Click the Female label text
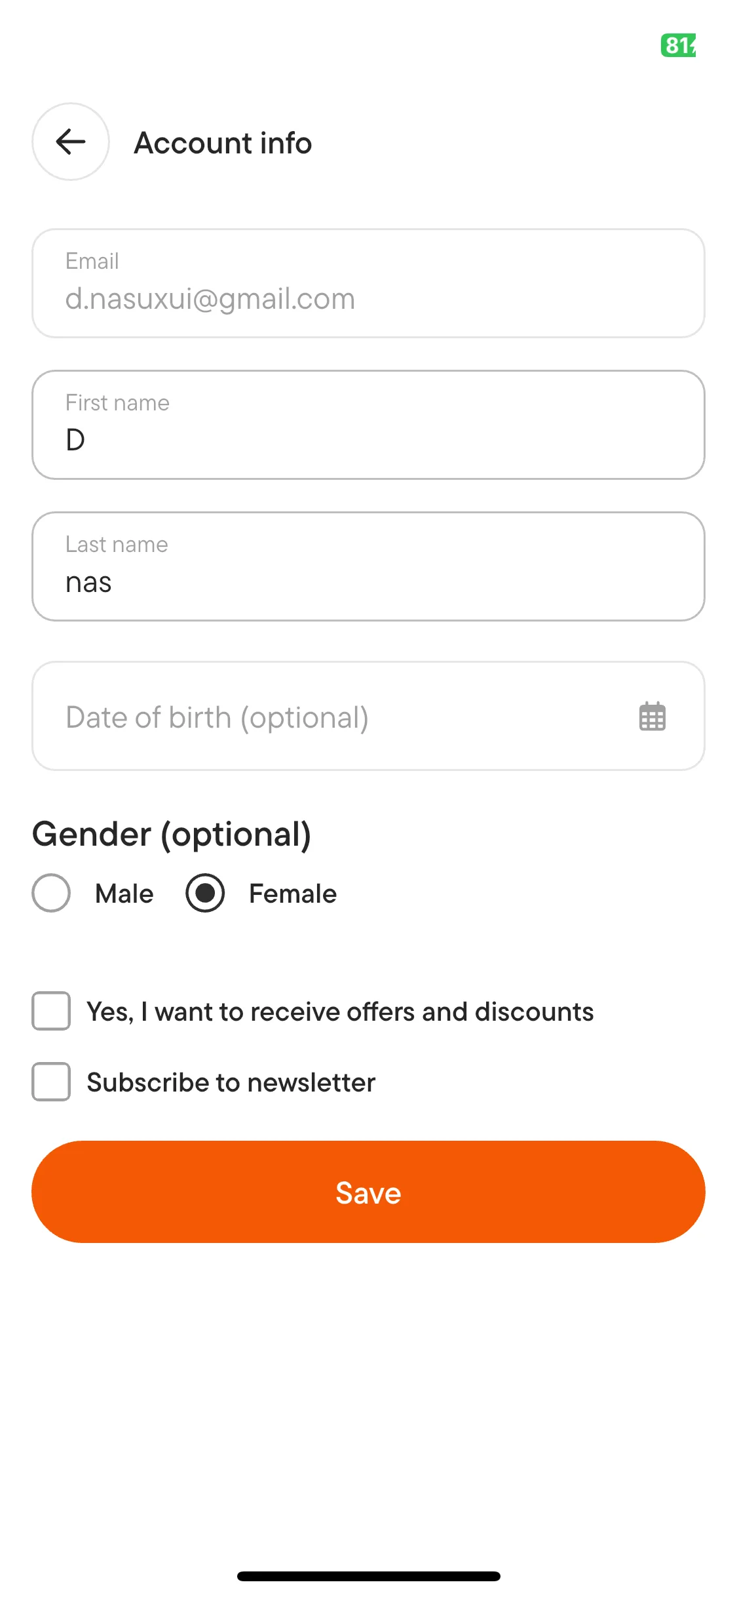Image resolution: width=737 pixels, height=1597 pixels. 292,894
